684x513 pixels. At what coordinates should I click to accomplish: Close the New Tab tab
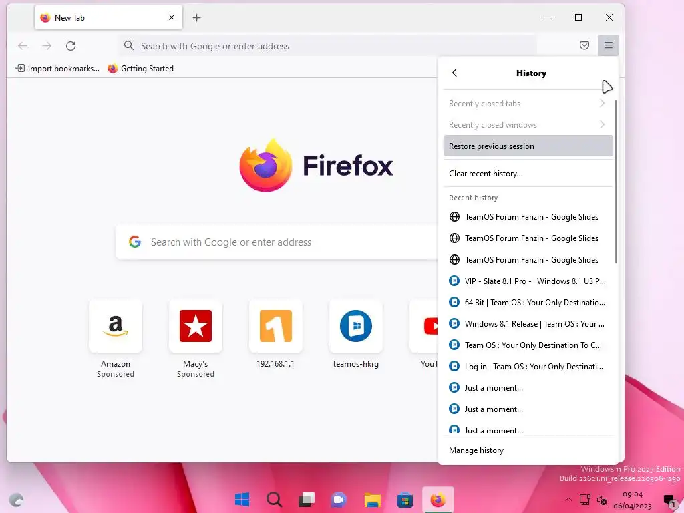(172, 17)
